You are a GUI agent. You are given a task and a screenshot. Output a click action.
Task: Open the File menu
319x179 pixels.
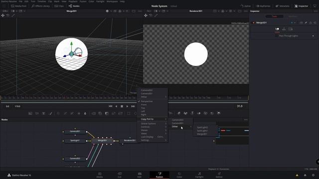20,1
